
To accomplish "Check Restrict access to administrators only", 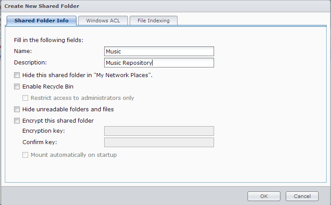I will pyautogui.click(x=25, y=98).
